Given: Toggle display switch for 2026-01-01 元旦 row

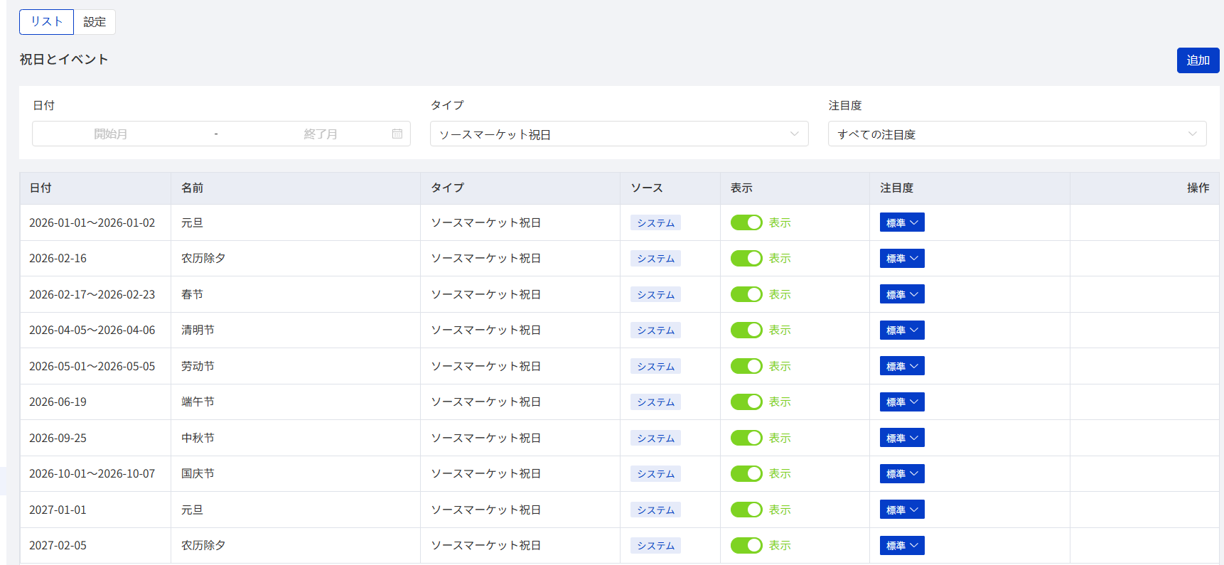Looking at the screenshot, I should (746, 222).
